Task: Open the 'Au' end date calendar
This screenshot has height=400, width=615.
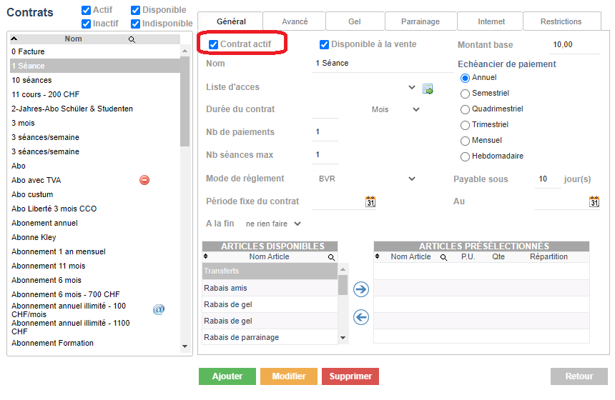Action: pos(594,201)
